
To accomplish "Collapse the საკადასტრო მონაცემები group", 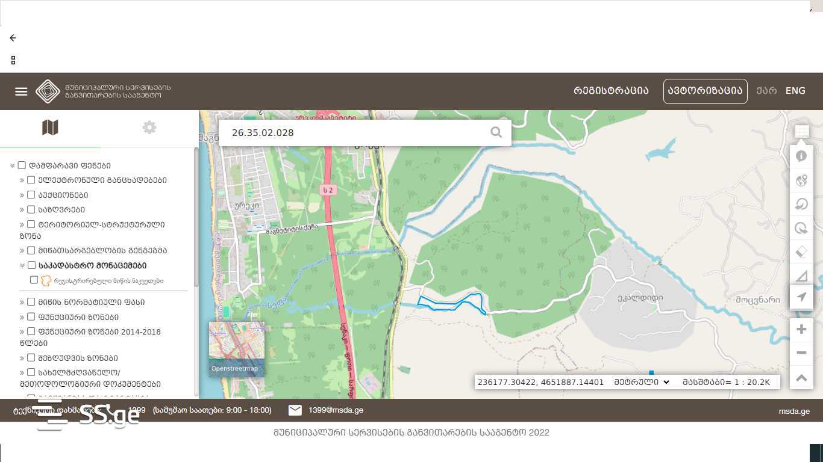I will (x=22, y=265).
